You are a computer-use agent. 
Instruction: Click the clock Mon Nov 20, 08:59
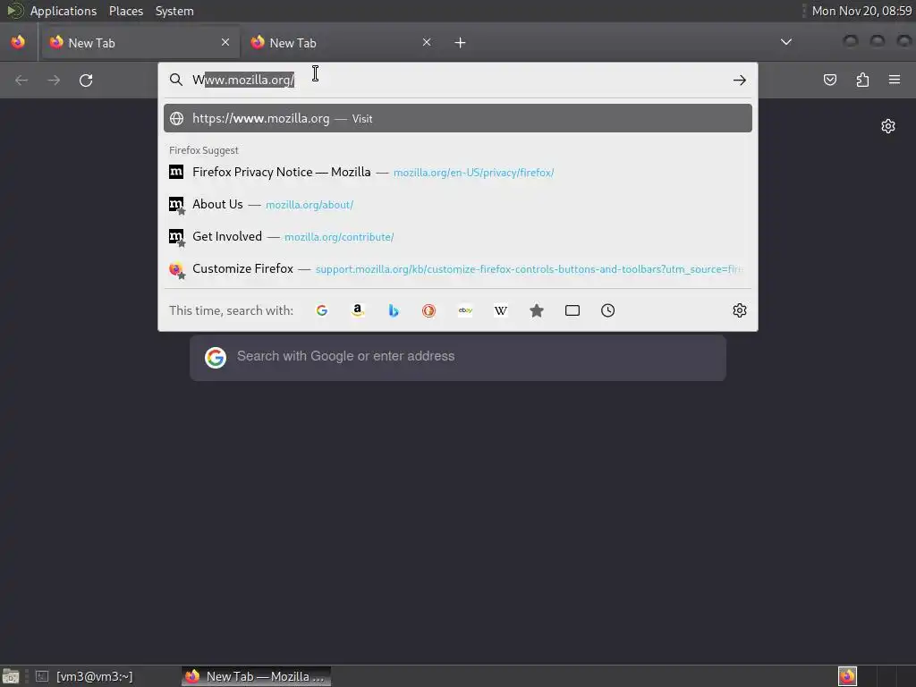point(861,11)
